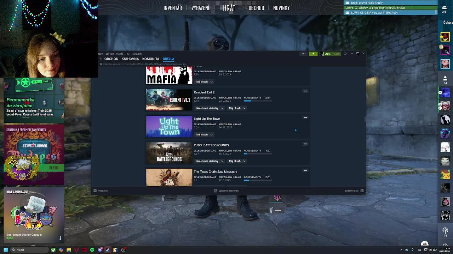This screenshot has width=453, height=254.
Task: Show hidden system tray icons chevron
Action: tap(401, 250)
